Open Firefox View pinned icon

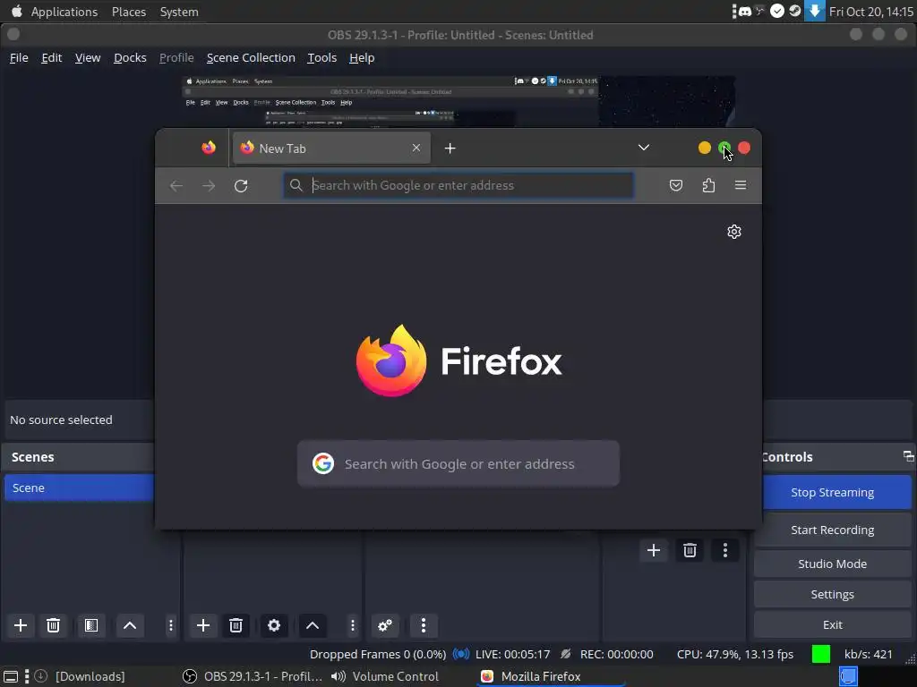(x=209, y=148)
